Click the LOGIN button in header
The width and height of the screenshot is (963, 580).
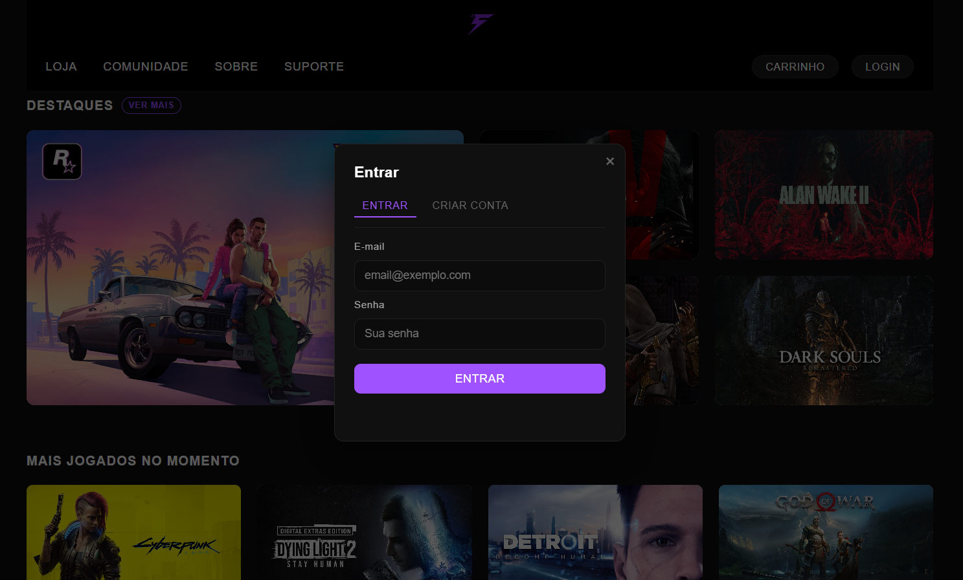[882, 67]
